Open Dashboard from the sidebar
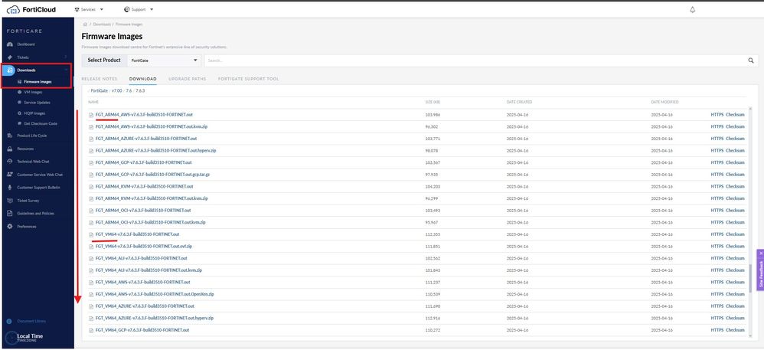 [26, 44]
